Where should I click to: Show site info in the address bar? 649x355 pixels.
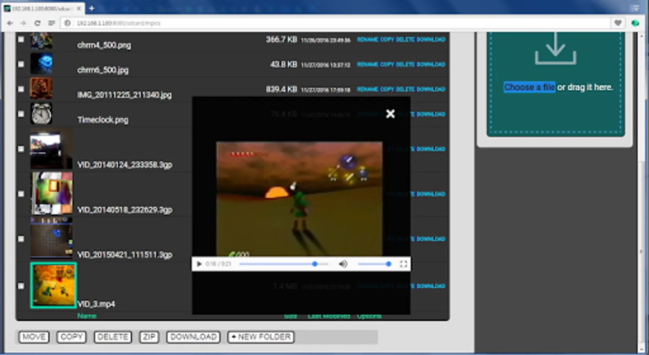[67, 23]
